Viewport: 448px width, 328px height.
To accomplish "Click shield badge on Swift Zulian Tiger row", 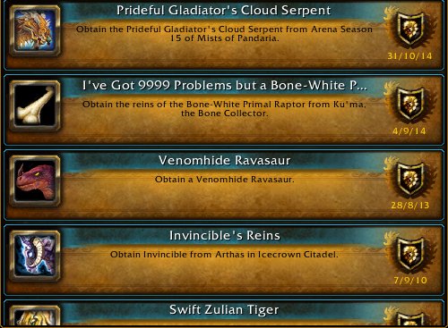I will [411, 318].
